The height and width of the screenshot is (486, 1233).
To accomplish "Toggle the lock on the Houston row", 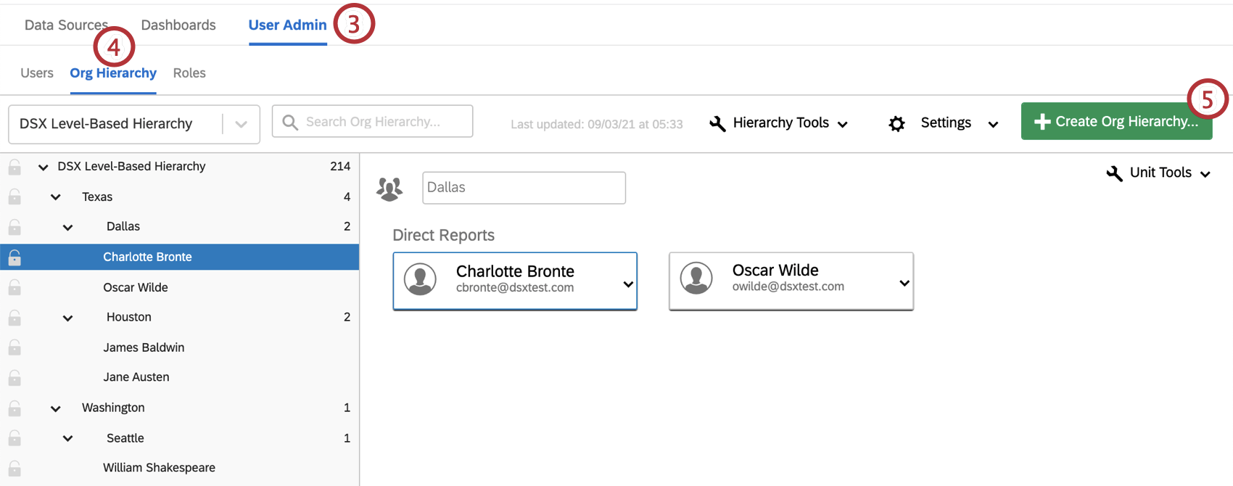I will pyautogui.click(x=15, y=318).
